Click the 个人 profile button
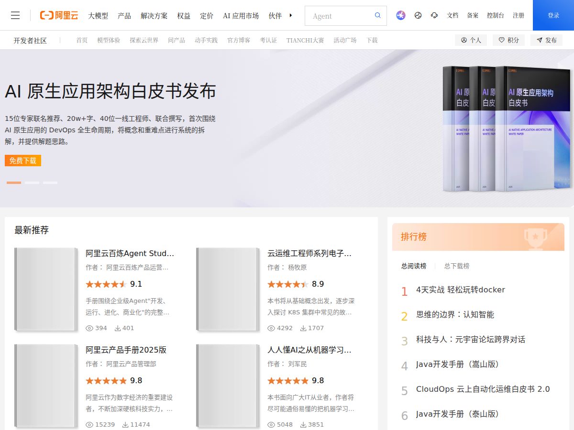This screenshot has width=574, height=430. (x=471, y=40)
